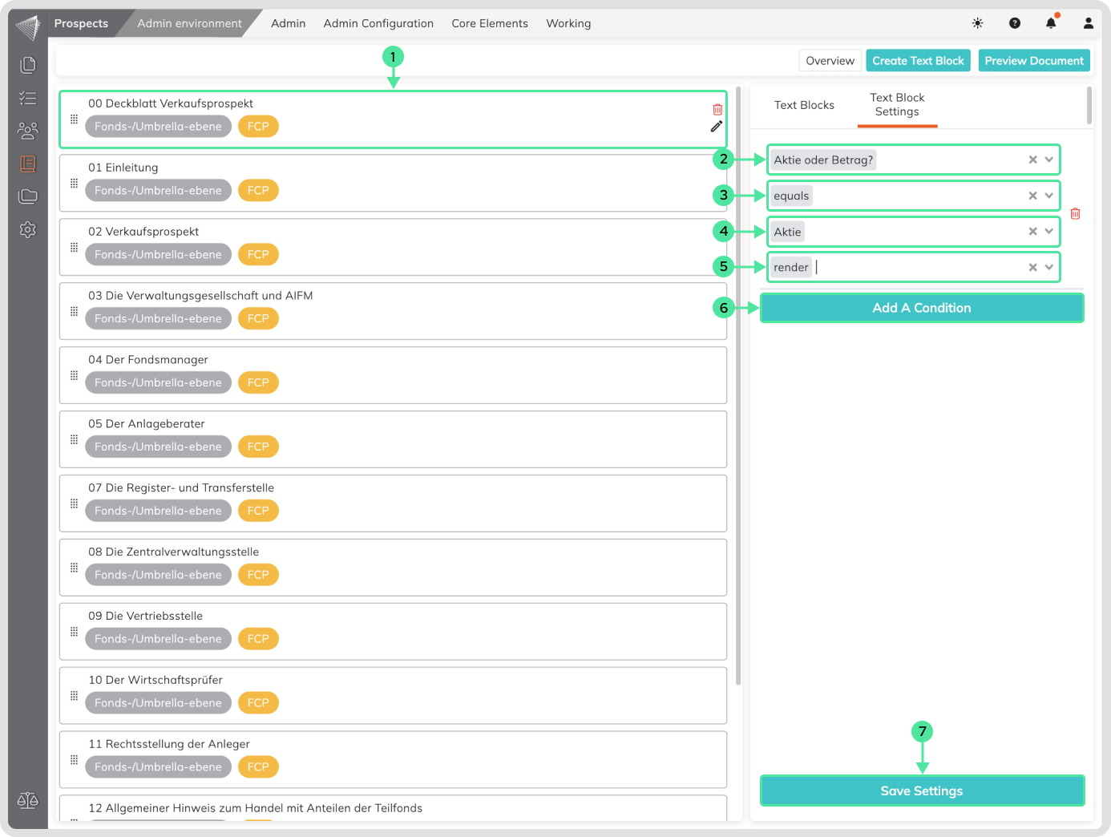Open the settings gear in sidebar
The width and height of the screenshot is (1111, 837).
28,230
